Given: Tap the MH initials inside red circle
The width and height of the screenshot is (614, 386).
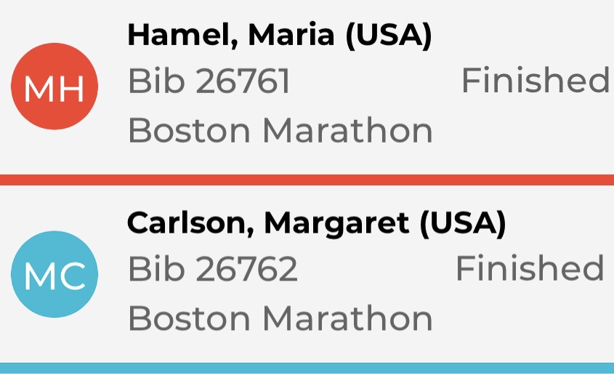Looking at the screenshot, I should 54,89.
